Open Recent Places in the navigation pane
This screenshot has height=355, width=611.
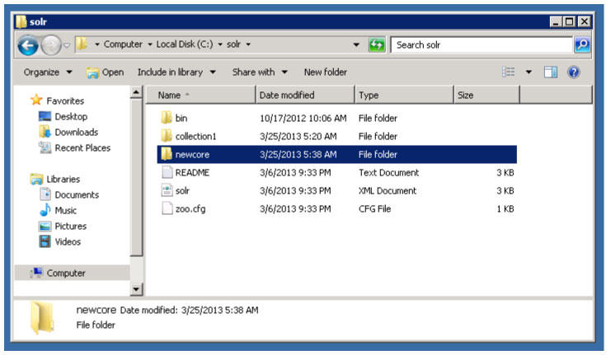[82, 148]
